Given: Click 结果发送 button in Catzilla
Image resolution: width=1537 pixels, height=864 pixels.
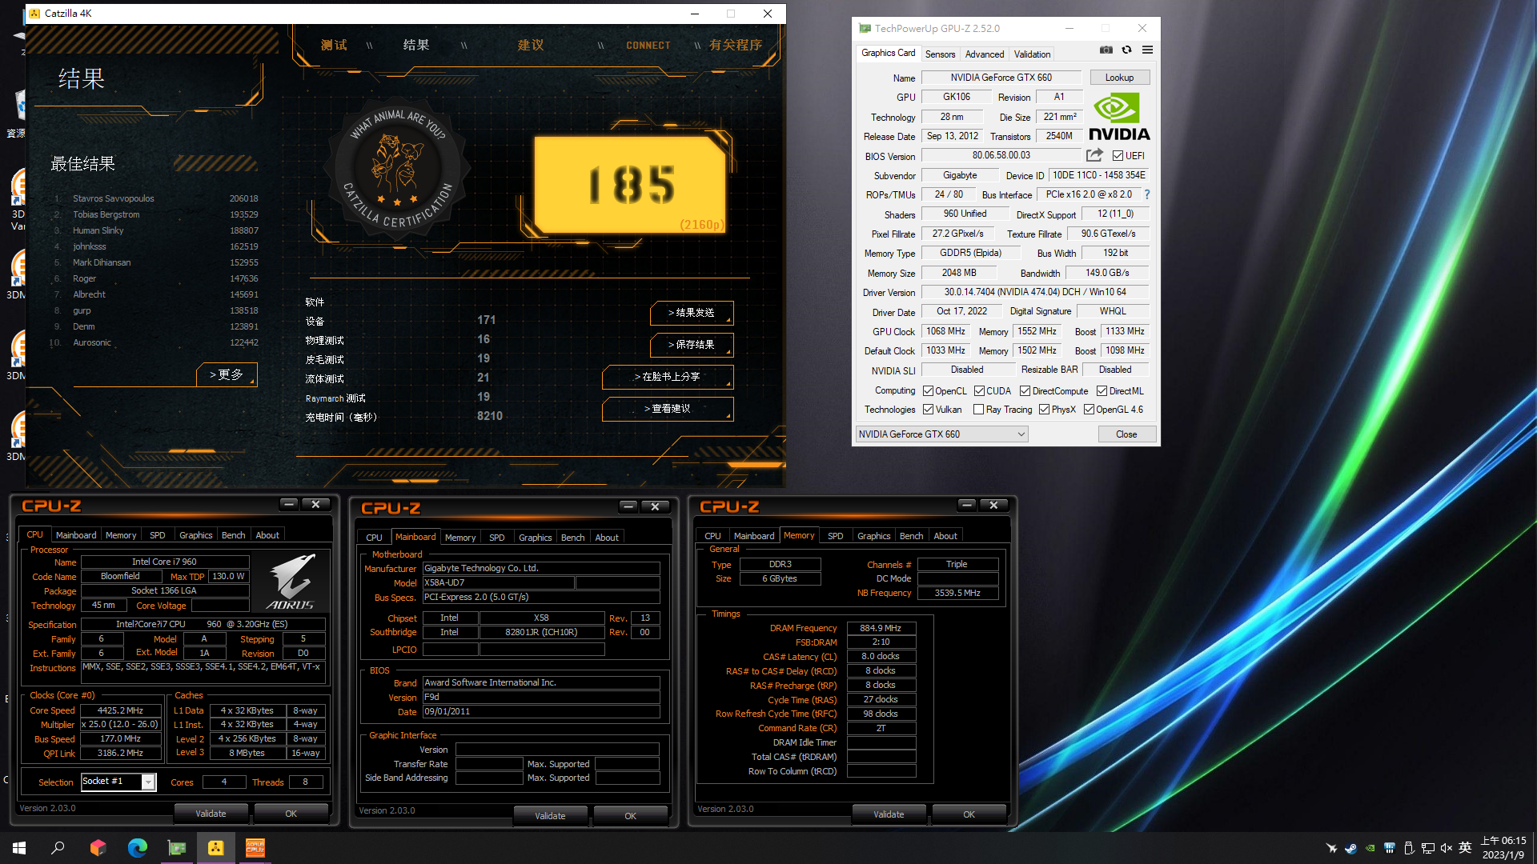Looking at the screenshot, I should click(x=692, y=313).
